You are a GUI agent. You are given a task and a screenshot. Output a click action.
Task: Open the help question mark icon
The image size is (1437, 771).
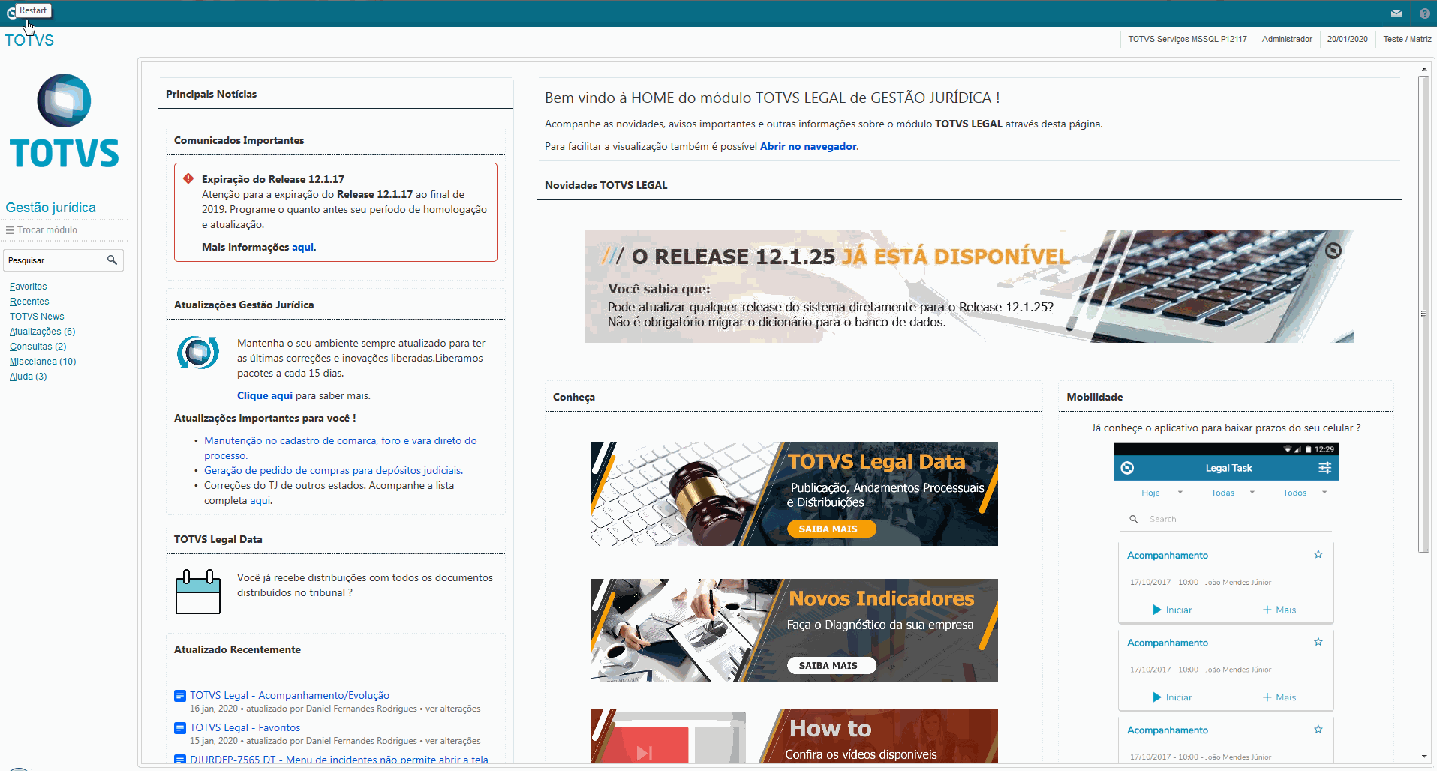point(1425,13)
